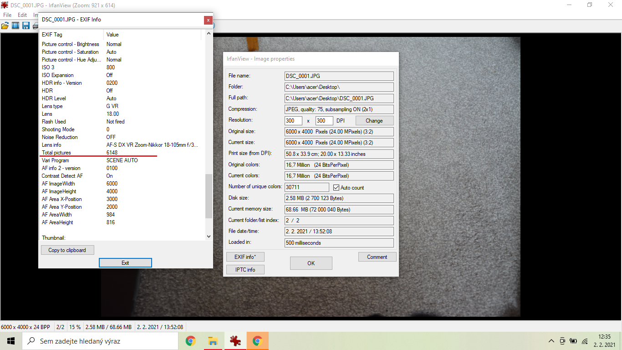This screenshot has height=350, width=622.
Task: Select the HDR info - Version row
Action: 122,83
